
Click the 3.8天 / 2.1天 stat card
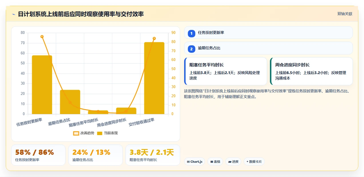pos(153,155)
